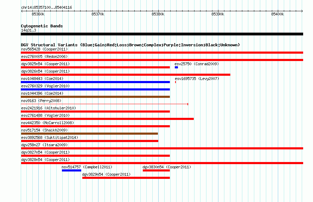Click the thin red nsv9163 line
The height and width of the screenshot is (202, 313).
click(x=104, y=104)
